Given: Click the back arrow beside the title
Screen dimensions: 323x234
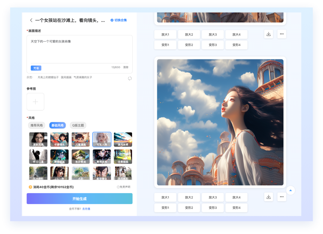Looking at the screenshot, I should 31,20.
